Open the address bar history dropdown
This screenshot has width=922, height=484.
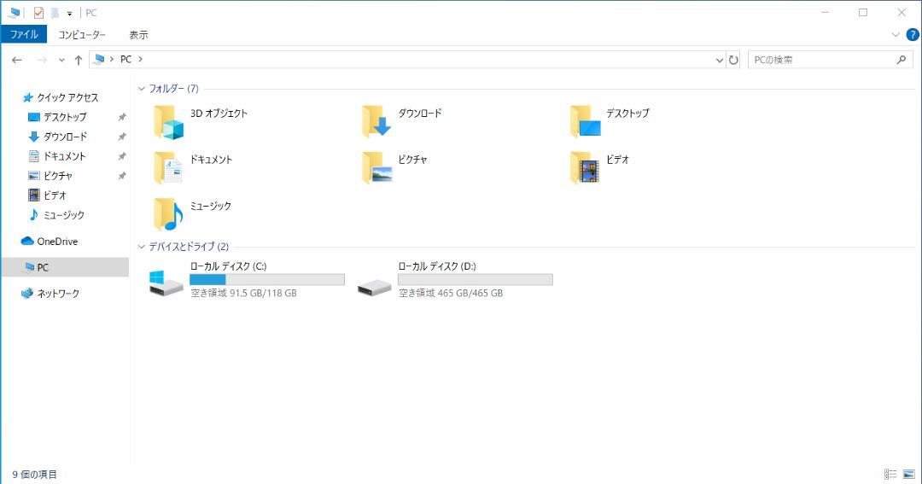point(719,60)
